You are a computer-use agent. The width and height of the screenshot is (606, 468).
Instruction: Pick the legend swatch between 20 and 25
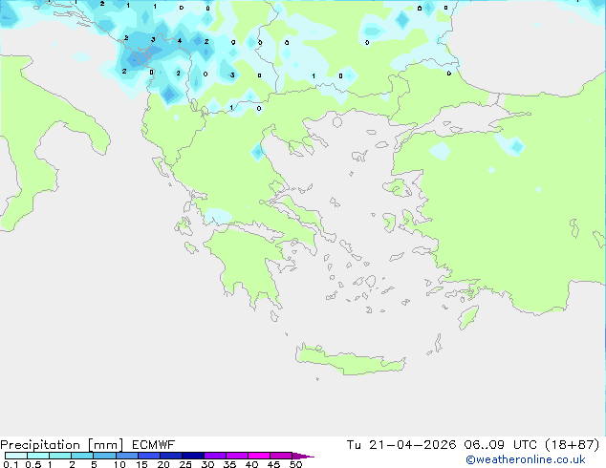[x=170, y=456]
